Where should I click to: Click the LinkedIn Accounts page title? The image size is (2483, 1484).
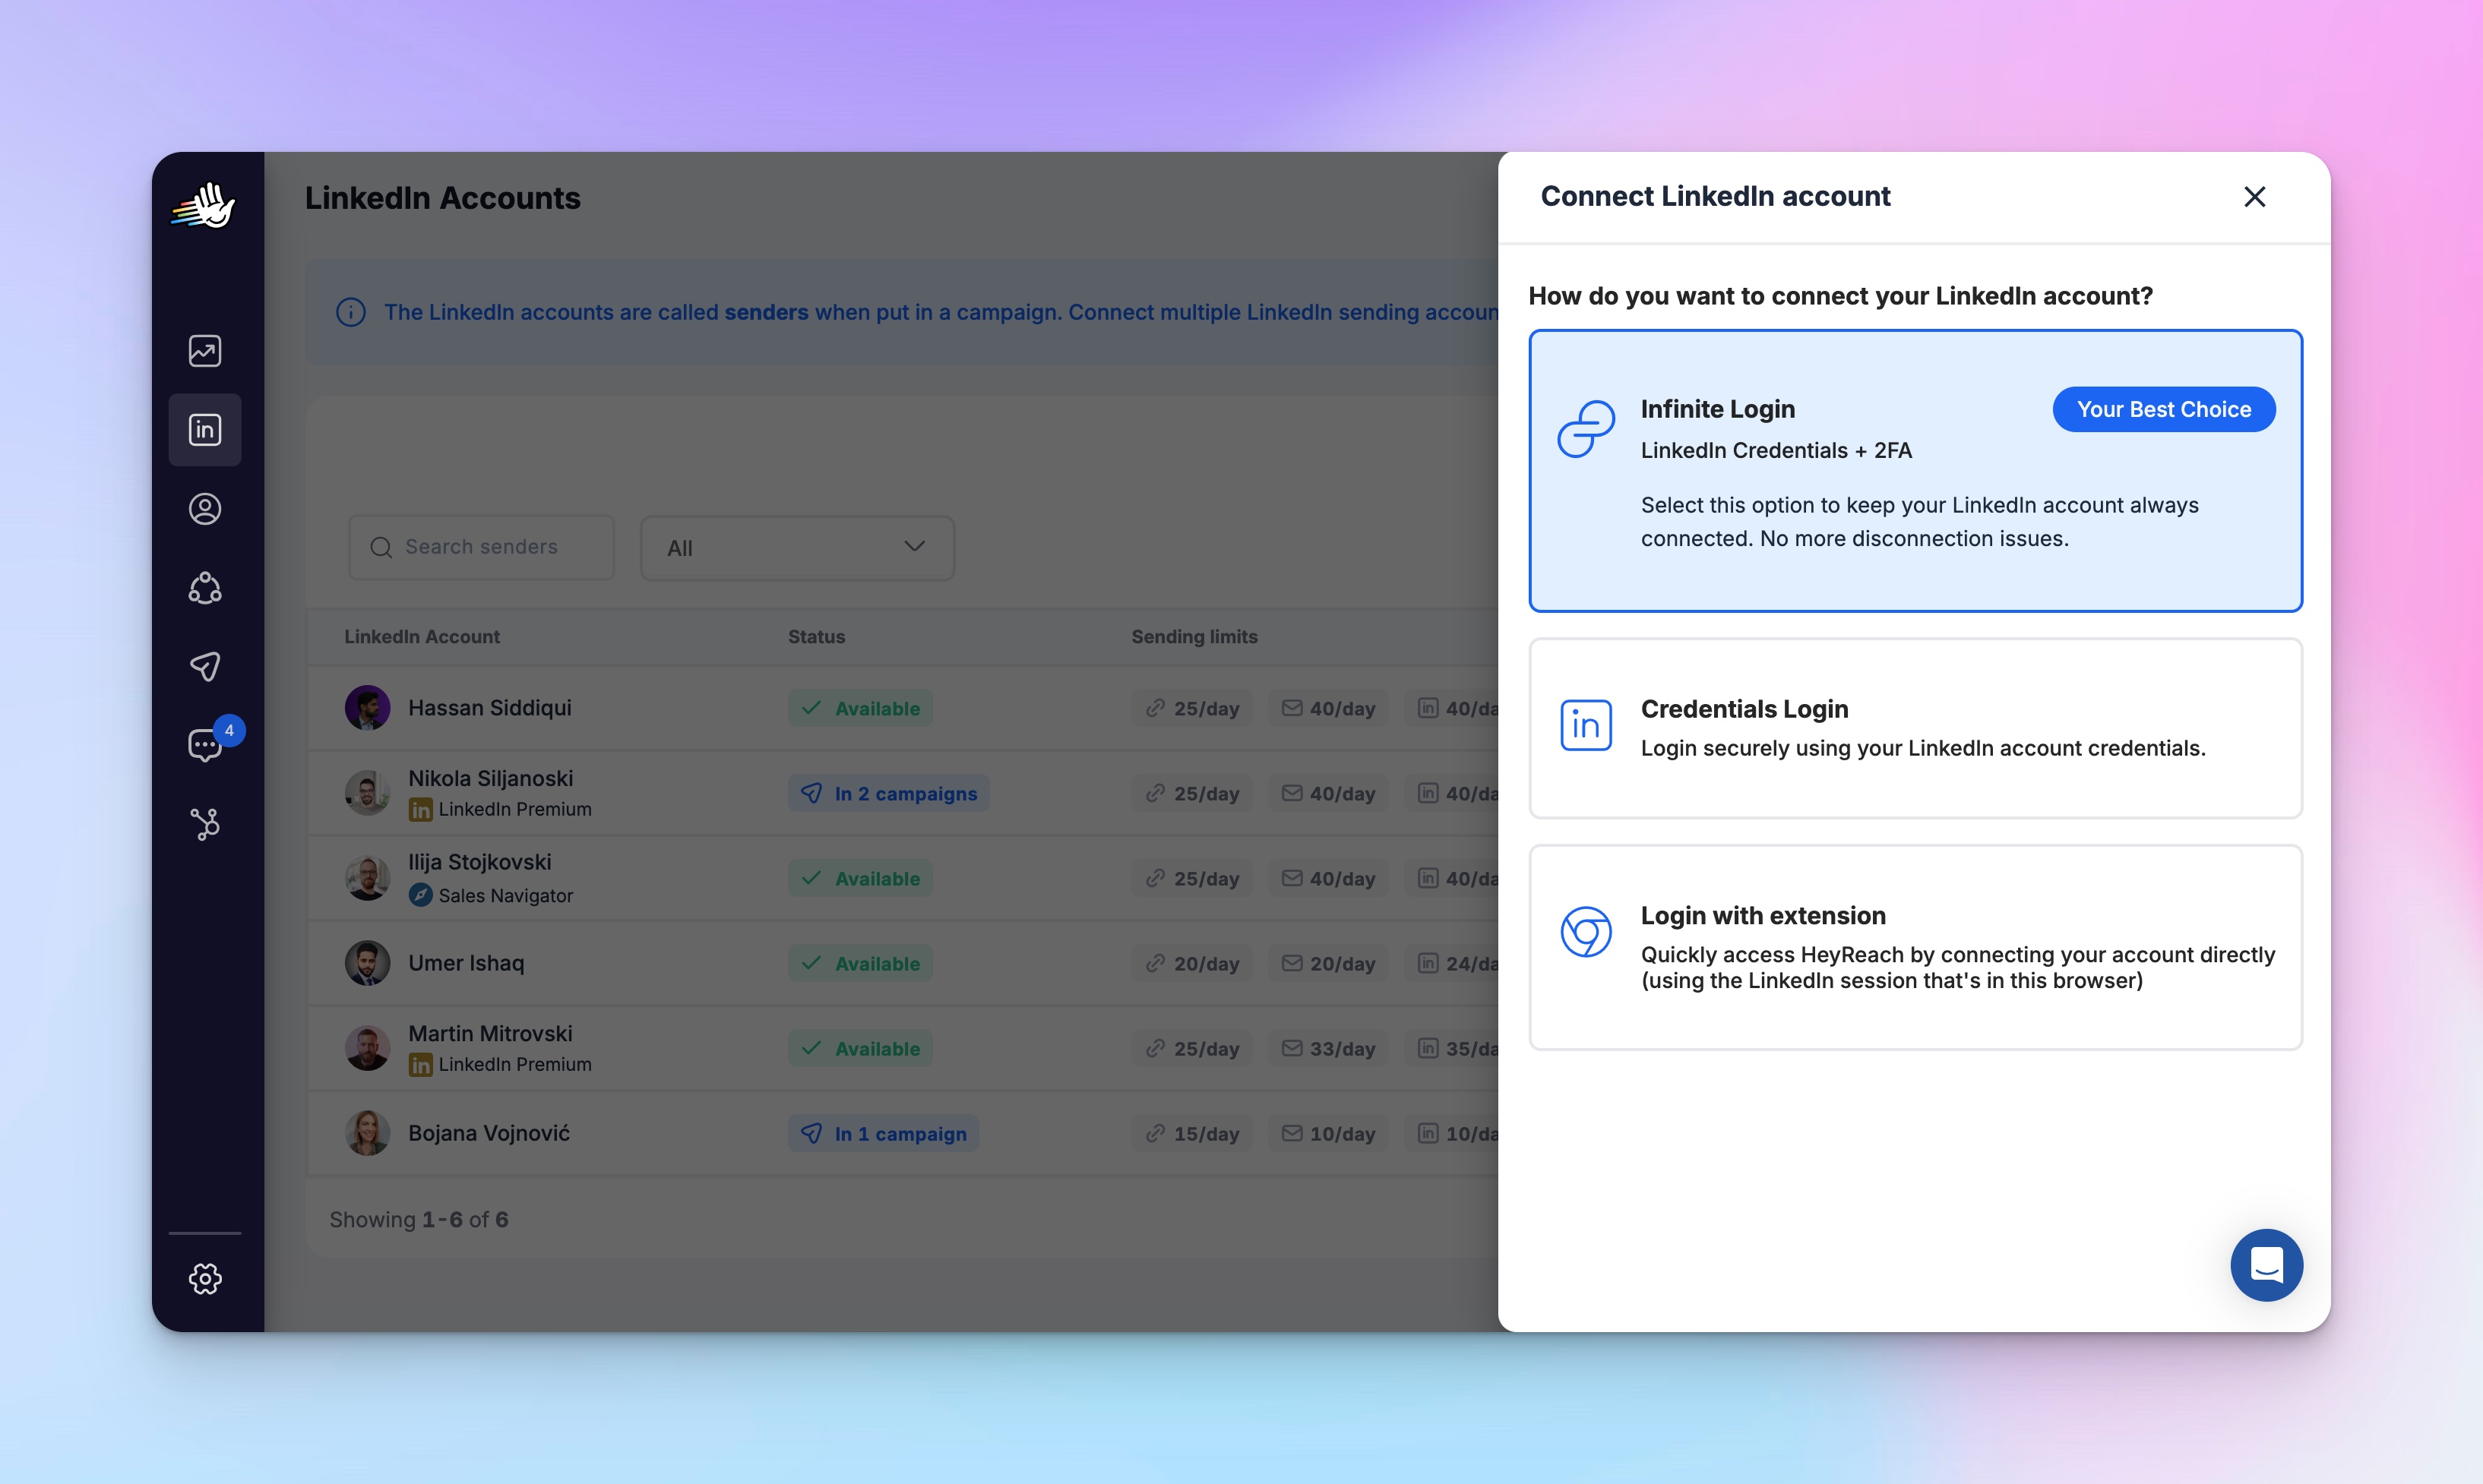tap(442, 198)
